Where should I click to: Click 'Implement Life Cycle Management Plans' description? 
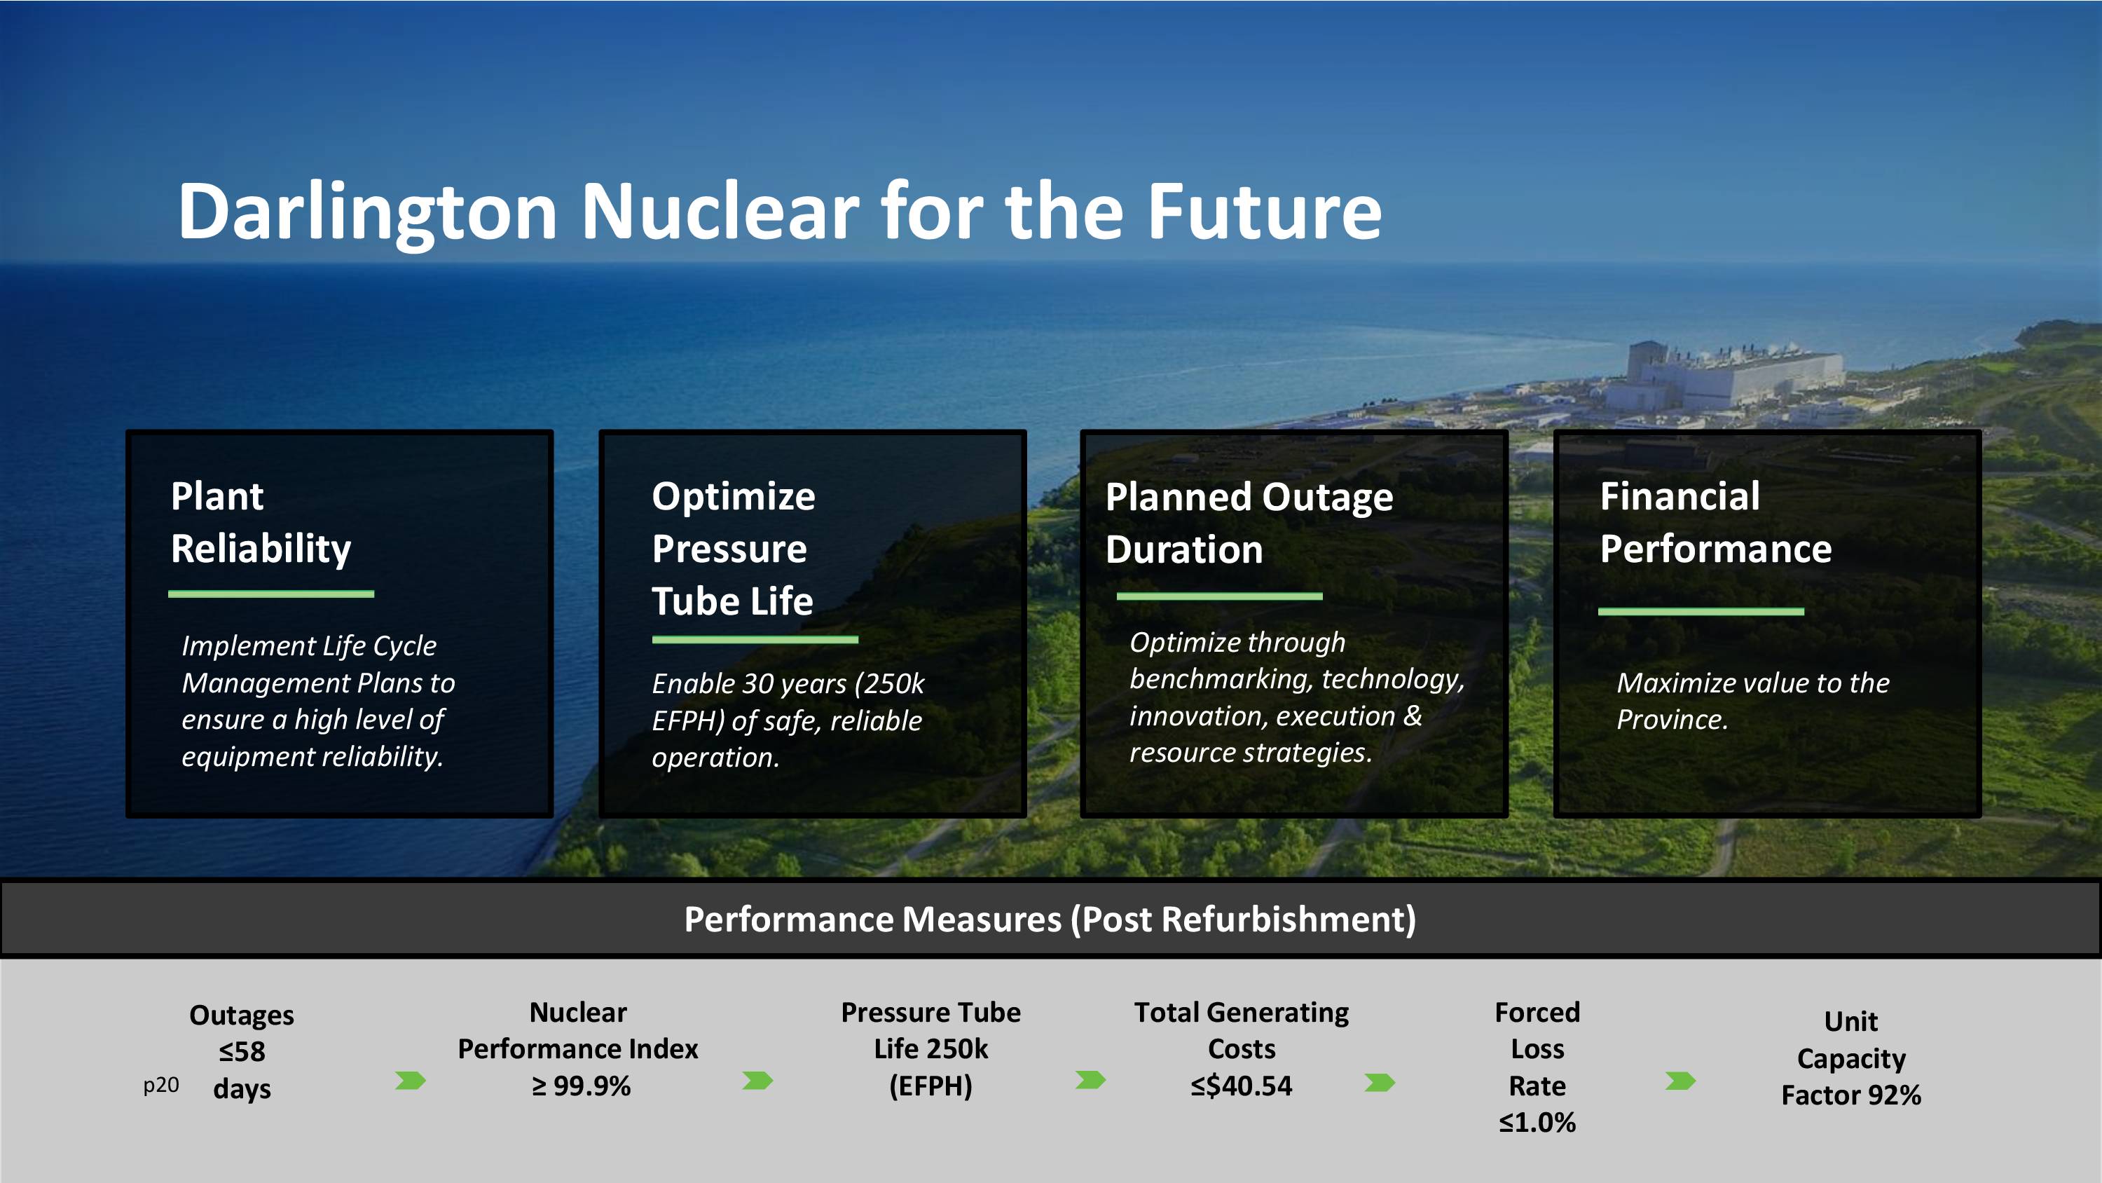pyautogui.click(x=317, y=701)
